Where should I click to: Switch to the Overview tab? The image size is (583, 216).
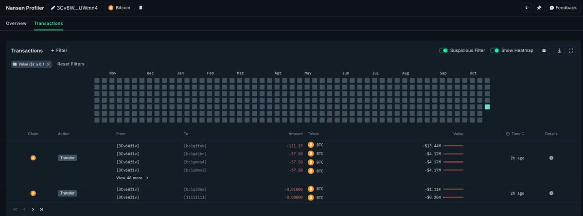(16, 23)
